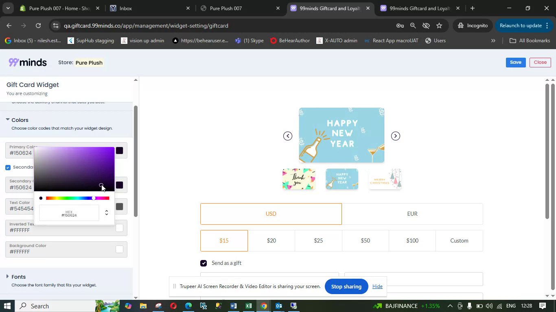Stop sharing the screen
Image resolution: width=556 pixels, height=312 pixels.
tap(346, 286)
